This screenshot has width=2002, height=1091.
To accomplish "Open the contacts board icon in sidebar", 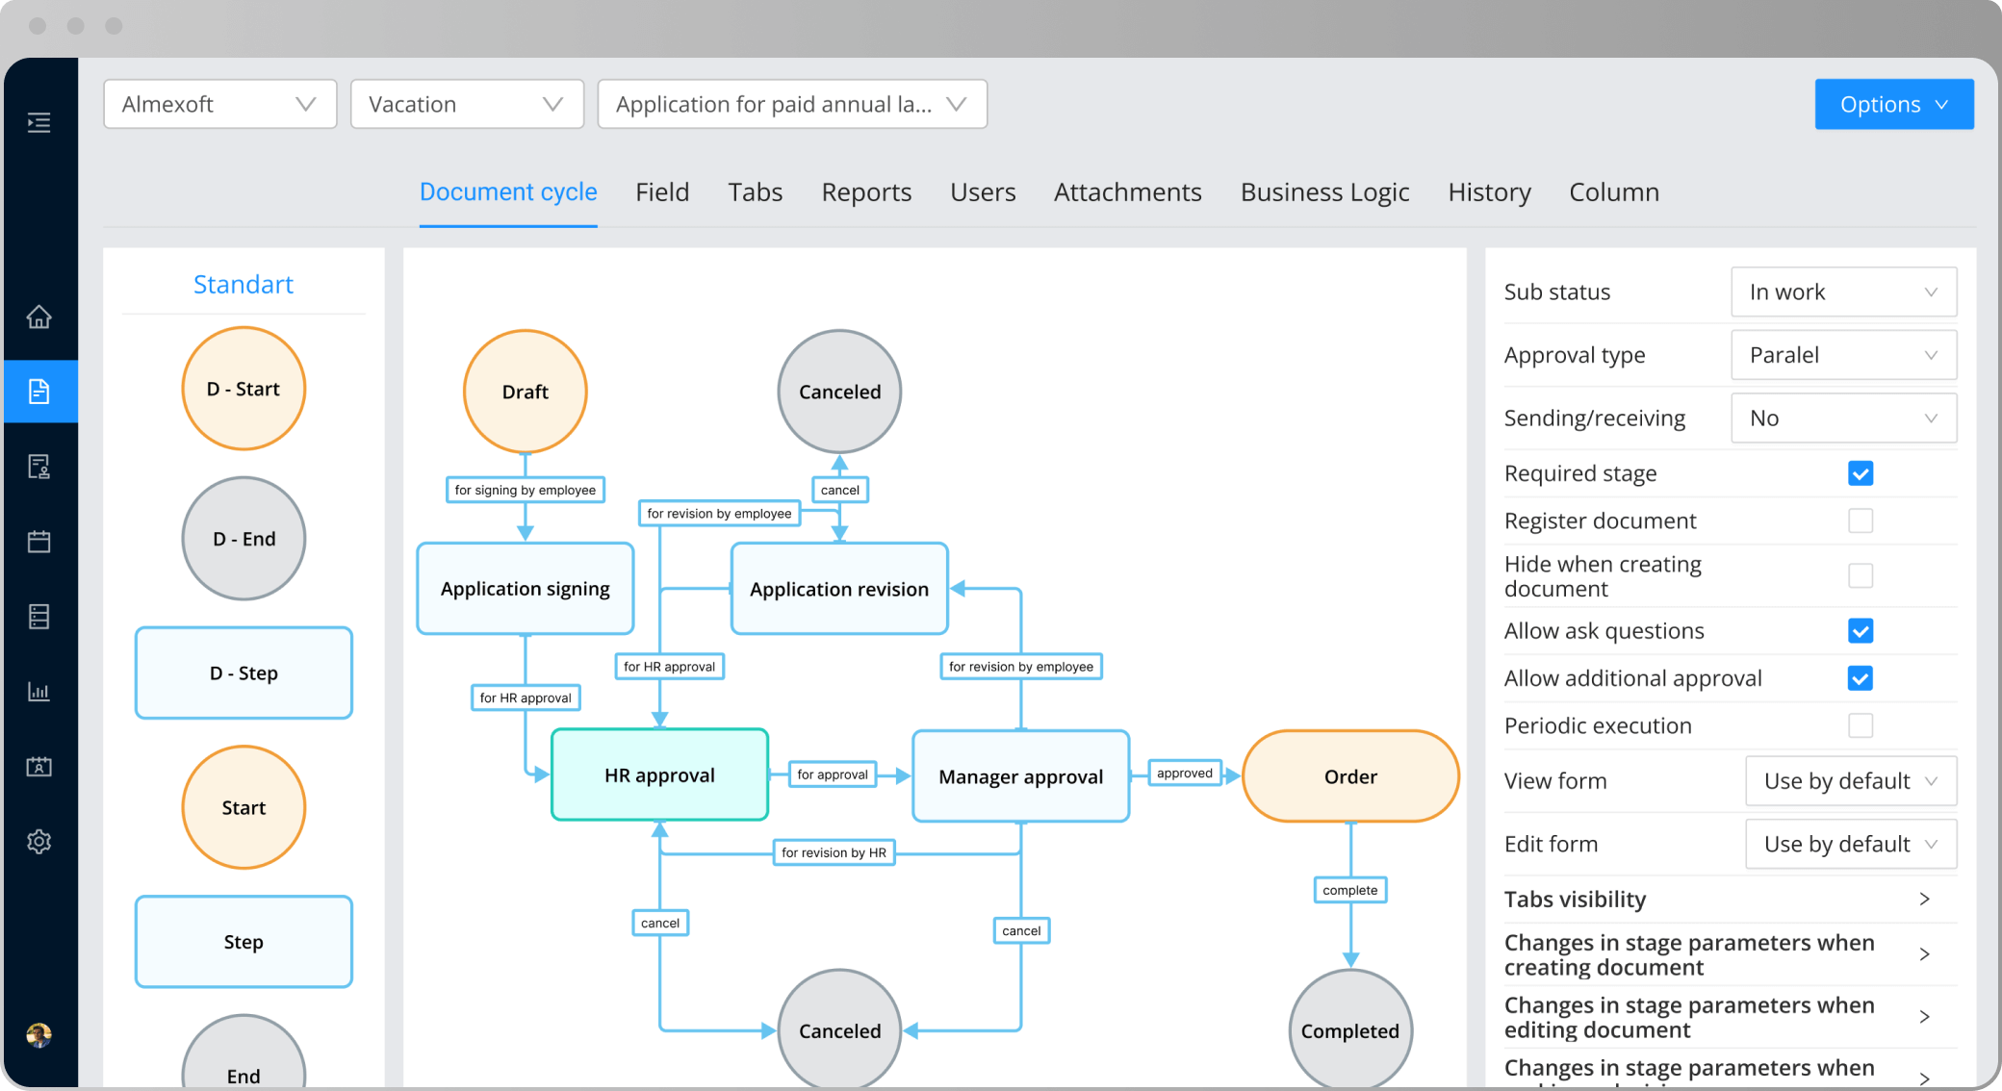I will 39,767.
